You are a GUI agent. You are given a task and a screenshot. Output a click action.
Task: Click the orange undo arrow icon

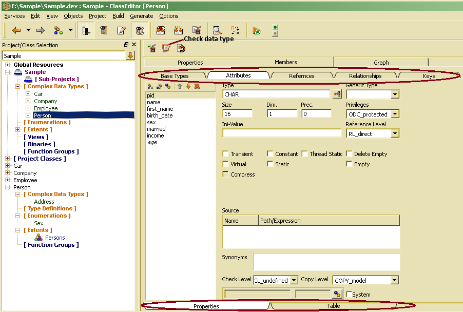pos(181,48)
